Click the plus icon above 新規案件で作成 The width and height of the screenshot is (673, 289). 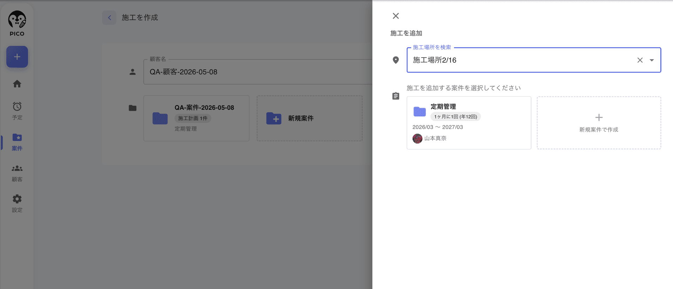click(599, 117)
